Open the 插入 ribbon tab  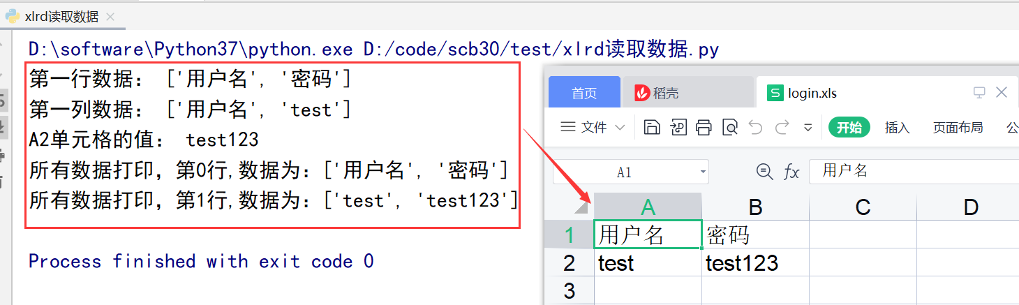point(898,128)
